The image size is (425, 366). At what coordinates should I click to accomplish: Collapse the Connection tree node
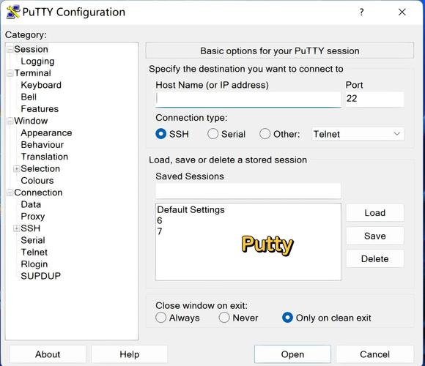[x=10, y=193]
